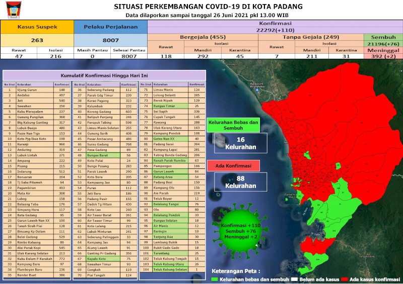Click the 'Masih Pantau' label
This screenshot has height=284, width=403.
(x=92, y=50)
